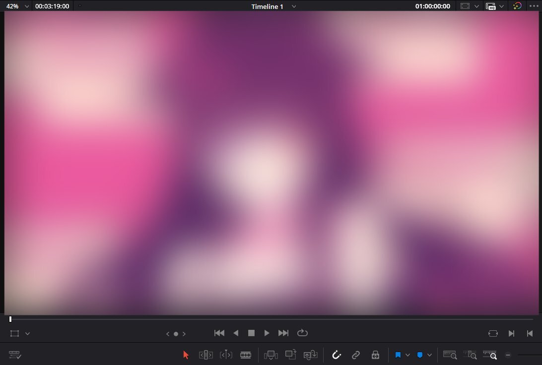
Task: Toggle the position lock padlock
Action: [x=375, y=355]
